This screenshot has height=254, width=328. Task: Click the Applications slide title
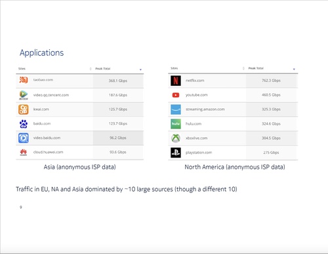tap(41, 53)
